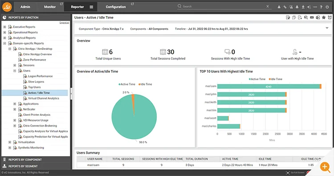This screenshot has width=334, height=176.
Task: Switch to the Configuration tab
Action: coord(116,7)
